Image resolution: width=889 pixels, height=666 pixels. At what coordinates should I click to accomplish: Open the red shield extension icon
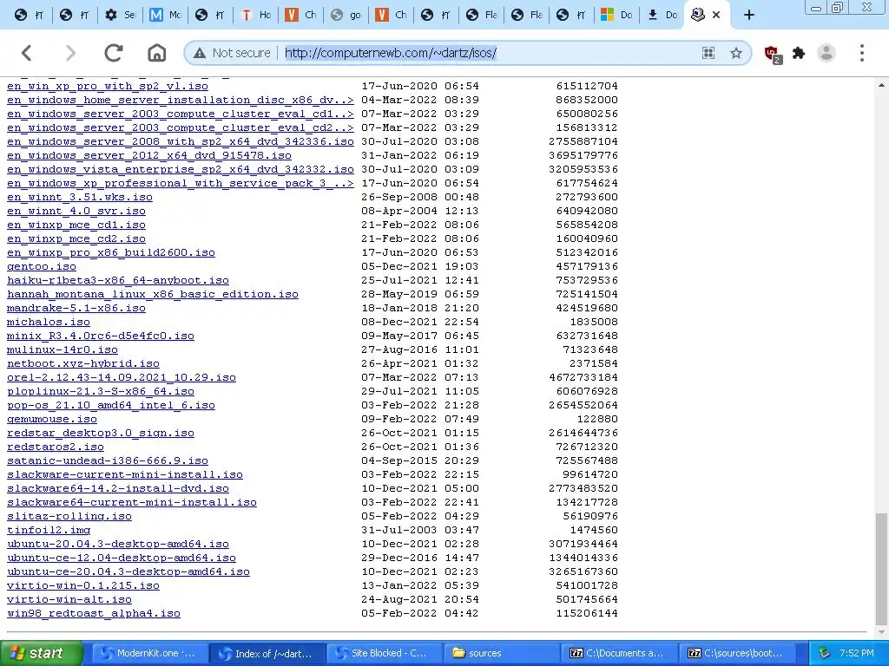click(x=772, y=54)
